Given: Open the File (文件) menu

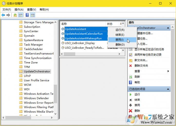Looking at the screenshot, I should [x=7, y=9].
